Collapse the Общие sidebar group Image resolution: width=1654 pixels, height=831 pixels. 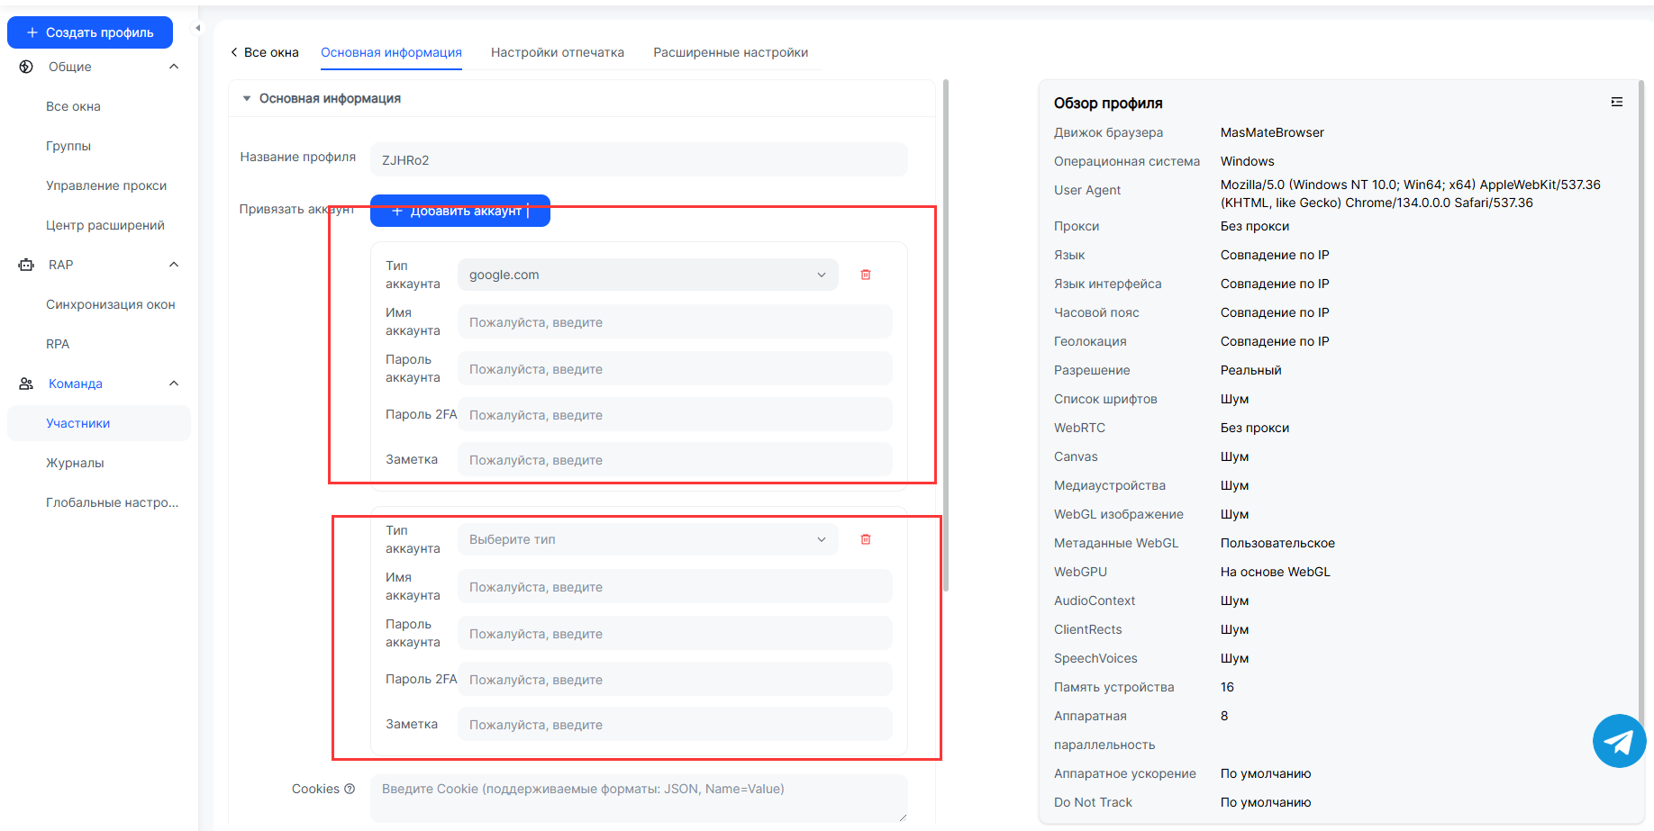pyautogui.click(x=174, y=67)
